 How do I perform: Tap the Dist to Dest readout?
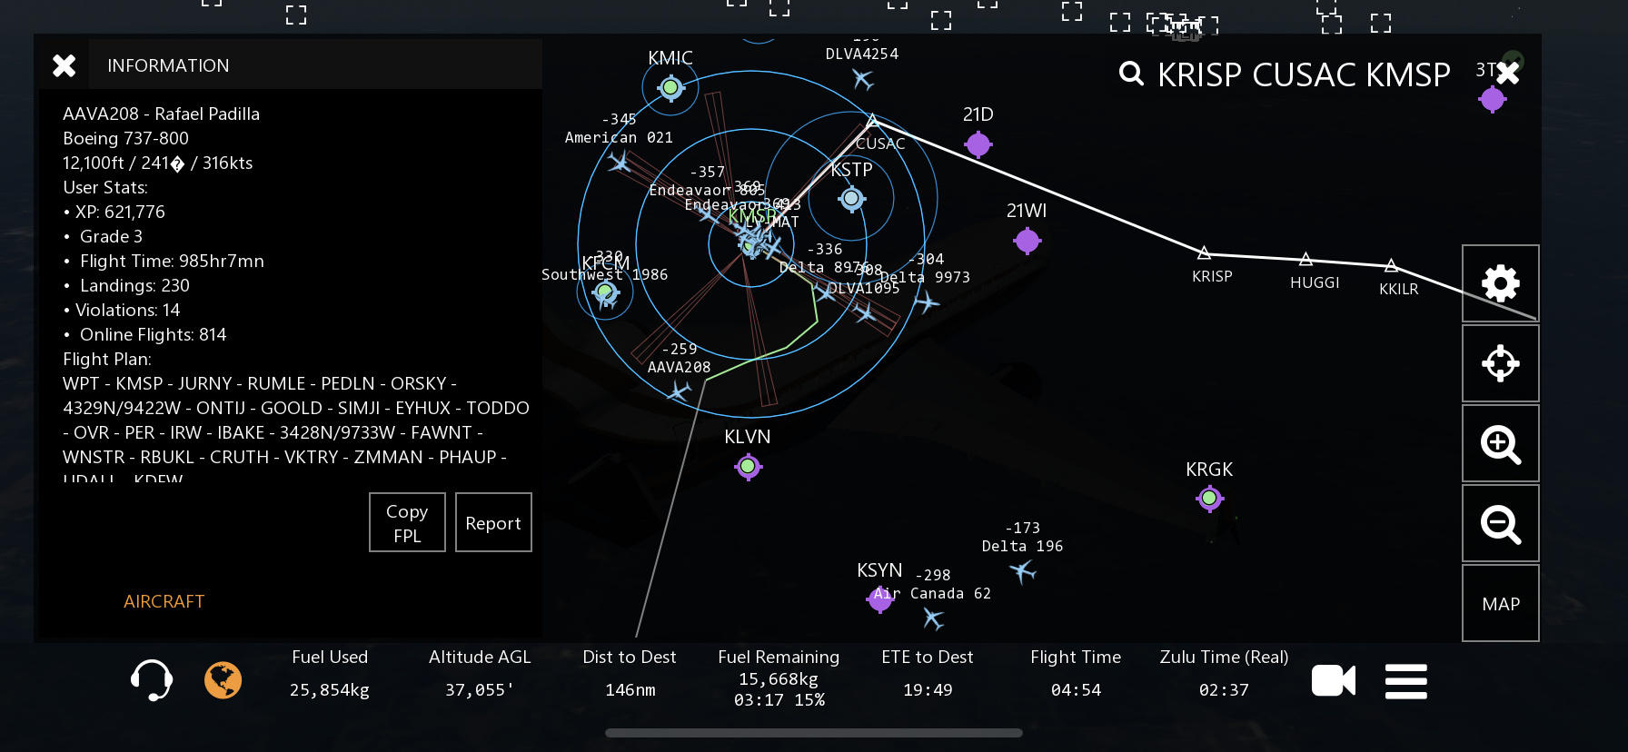630,674
